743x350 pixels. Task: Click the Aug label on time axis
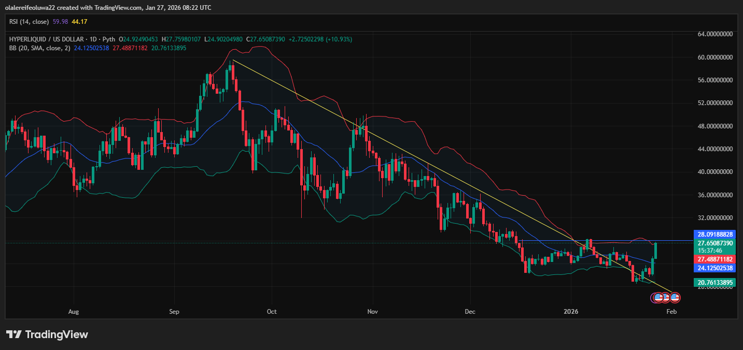tap(74, 312)
